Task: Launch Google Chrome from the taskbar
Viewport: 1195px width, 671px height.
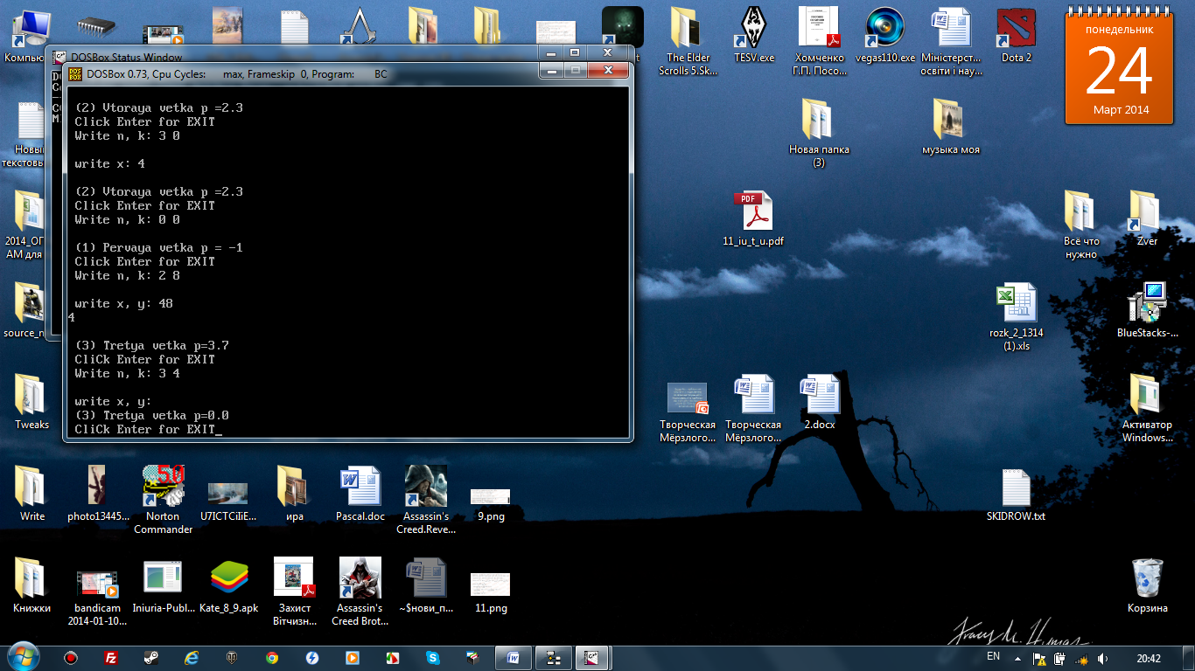Action: (272, 658)
